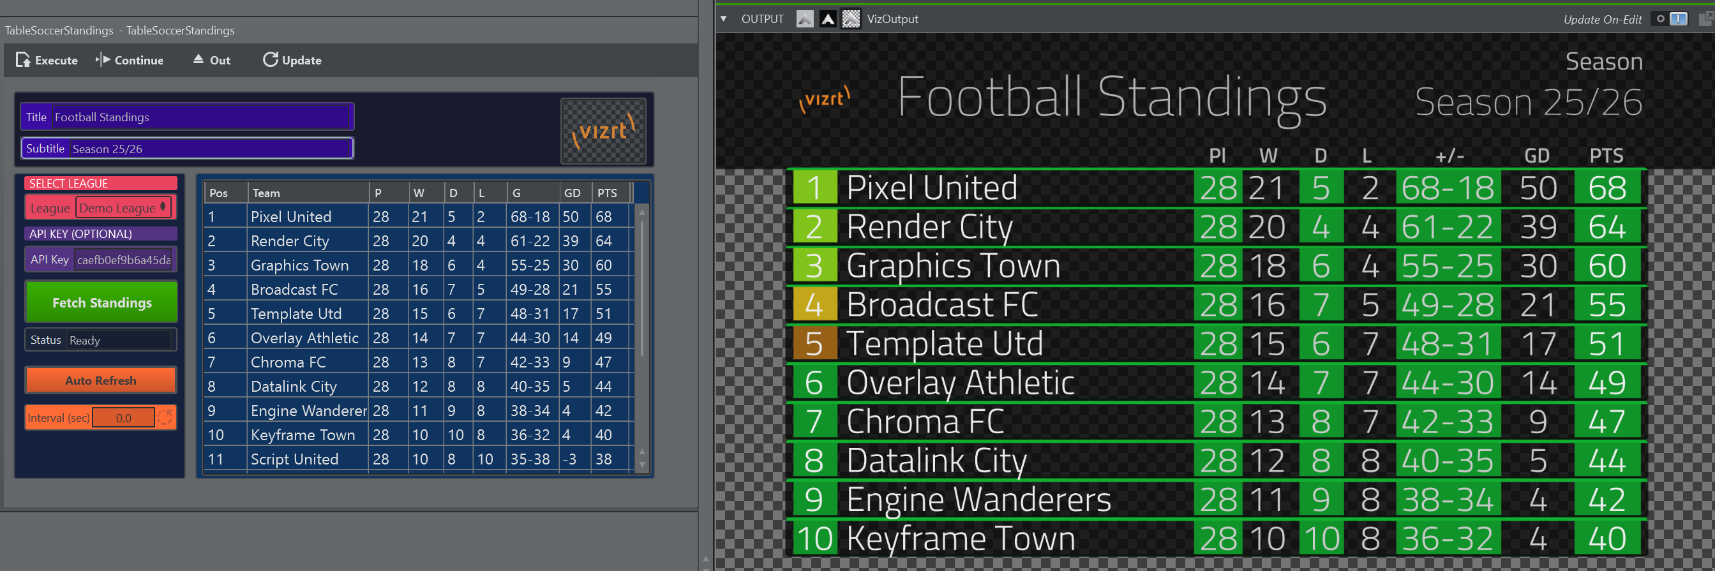Open the Demo League dropdown
Image resolution: width=1715 pixels, height=571 pixels.
pos(123,207)
